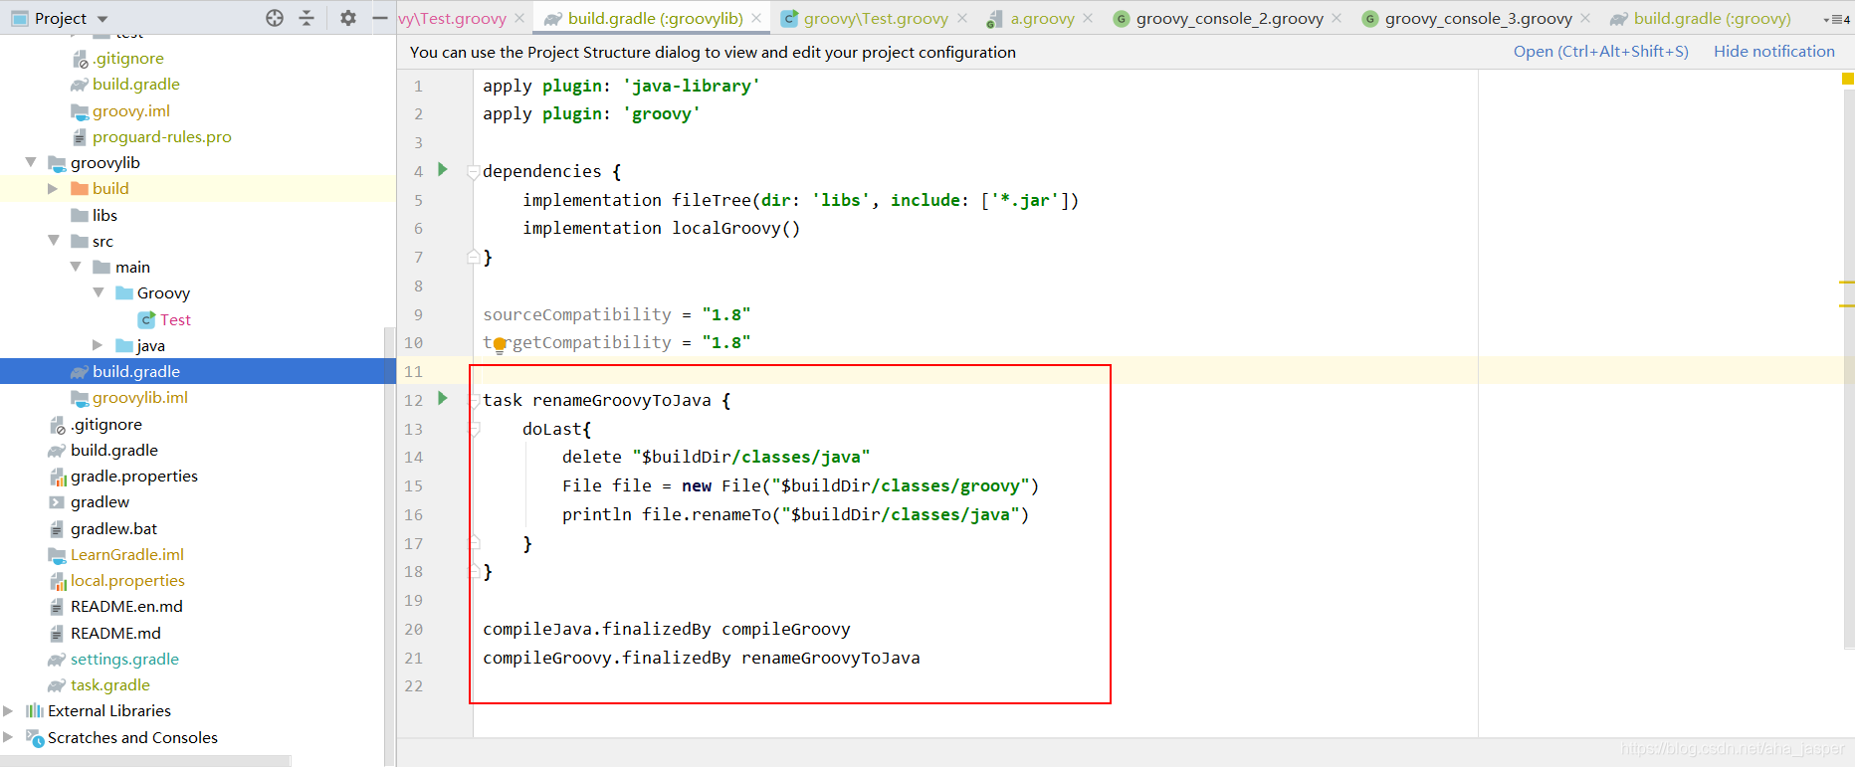1855x767 pixels.
Task: Hide the Project panel with minus icon
Action: click(x=379, y=18)
